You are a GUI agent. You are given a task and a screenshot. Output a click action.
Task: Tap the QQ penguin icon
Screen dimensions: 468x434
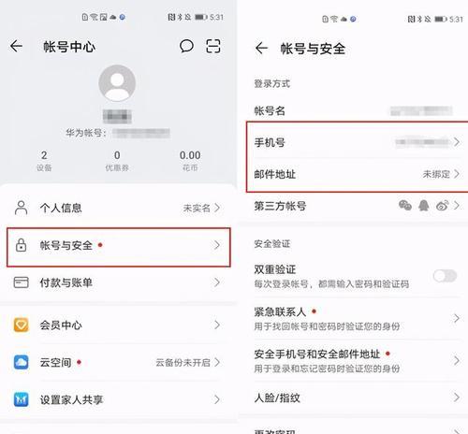pos(423,206)
